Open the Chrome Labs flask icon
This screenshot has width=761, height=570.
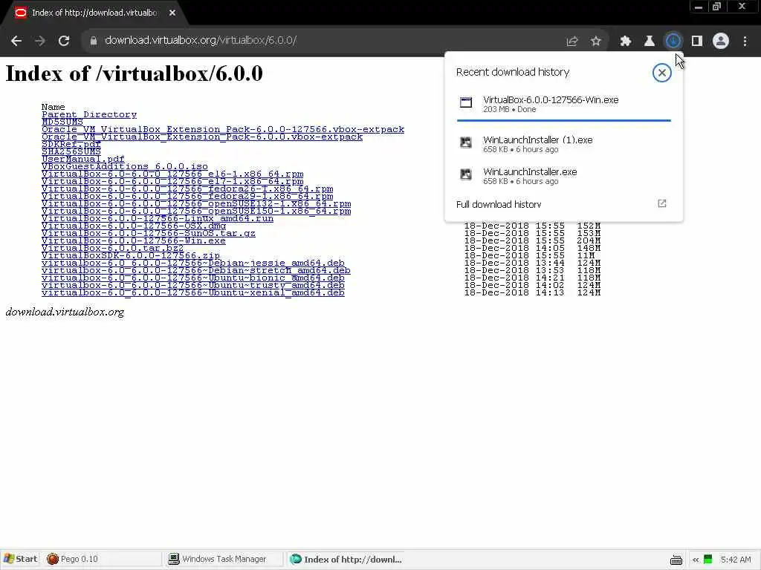tap(650, 42)
